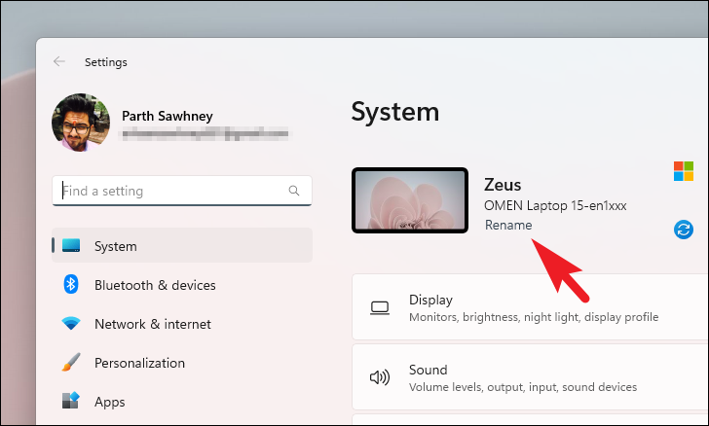Click the Display laptop icon
This screenshot has width=709, height=426.
[380, 308]
